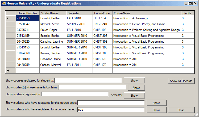Screen dimensions: 199x117
Task: Select cell '88130480'
Action: point(28,59)
